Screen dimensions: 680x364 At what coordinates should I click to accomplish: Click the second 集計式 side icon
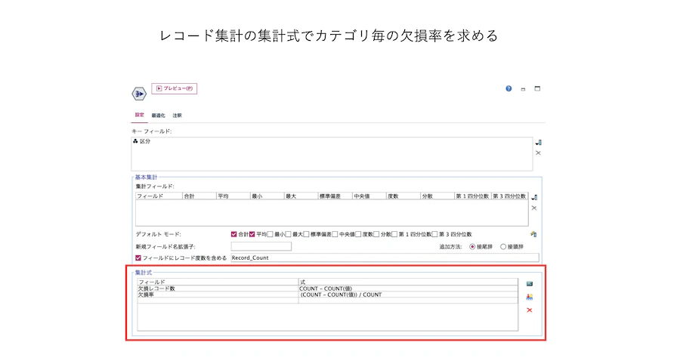[530, 297]
